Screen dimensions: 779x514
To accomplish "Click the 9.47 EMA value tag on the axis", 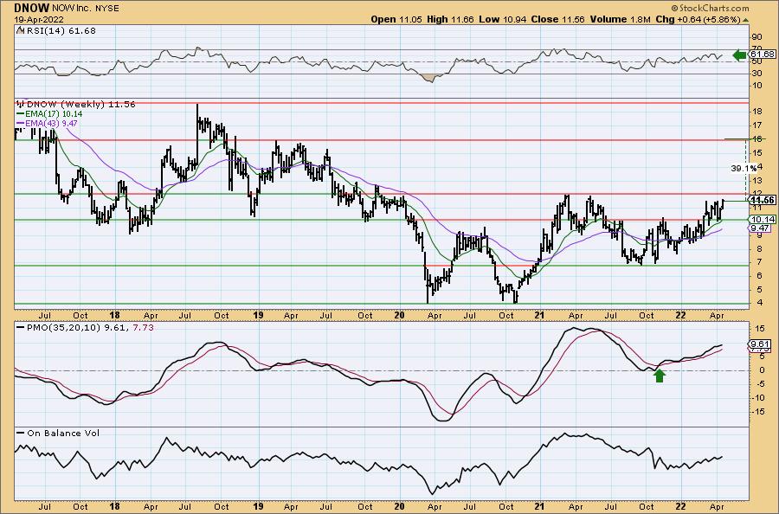I will 761,228.
